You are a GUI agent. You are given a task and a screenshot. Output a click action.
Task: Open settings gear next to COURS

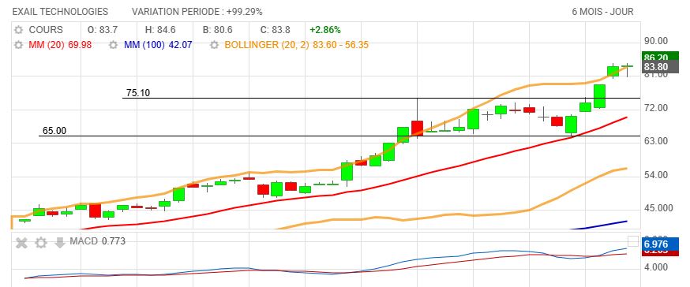point(18,30)
